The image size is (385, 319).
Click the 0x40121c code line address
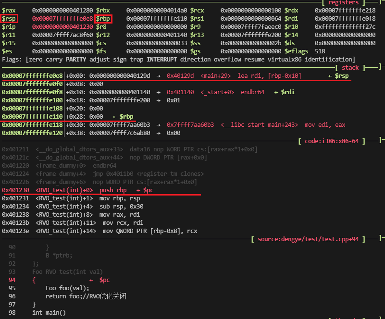click(15, 157)
